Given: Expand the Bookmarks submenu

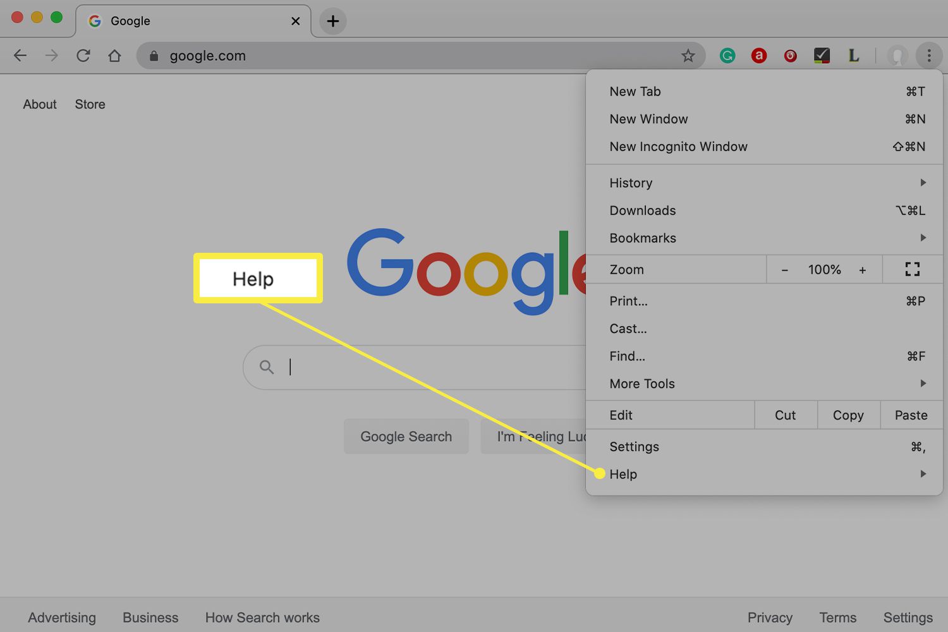Looking at the screenshot, I should [764, 238].
